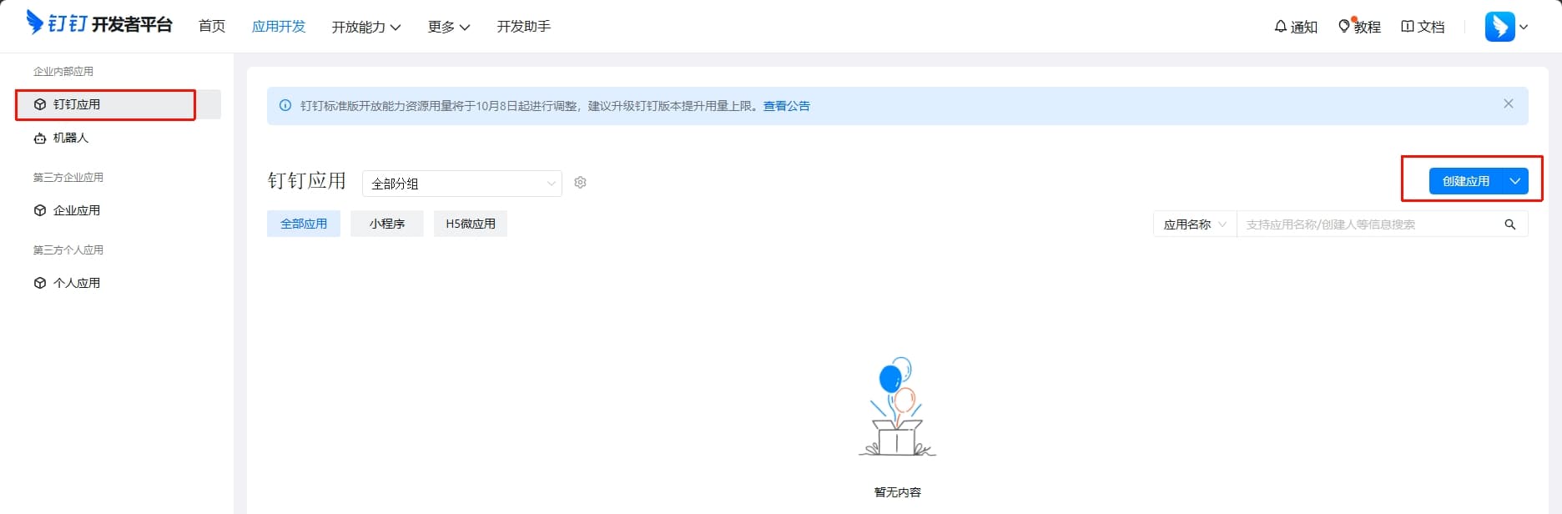Open the 全部分组 group dropdown
The width and height of the screenshot is (1562, 514).
[462, 184]
